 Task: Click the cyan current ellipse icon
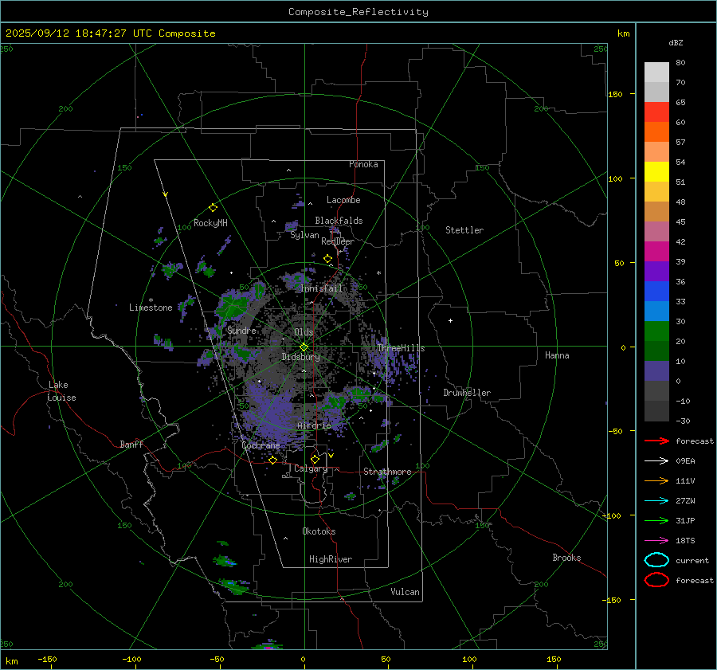click(656, 560)
